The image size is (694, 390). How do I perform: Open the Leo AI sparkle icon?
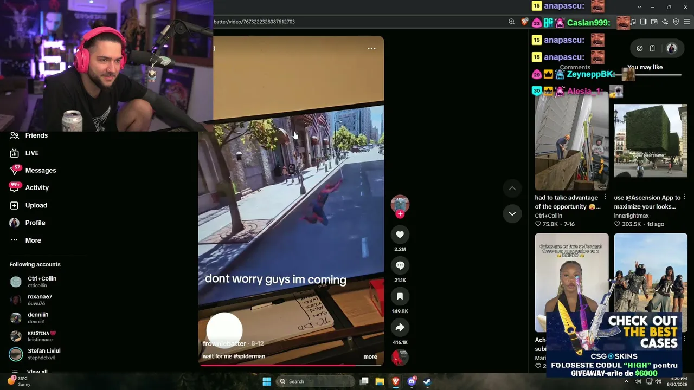665,22
